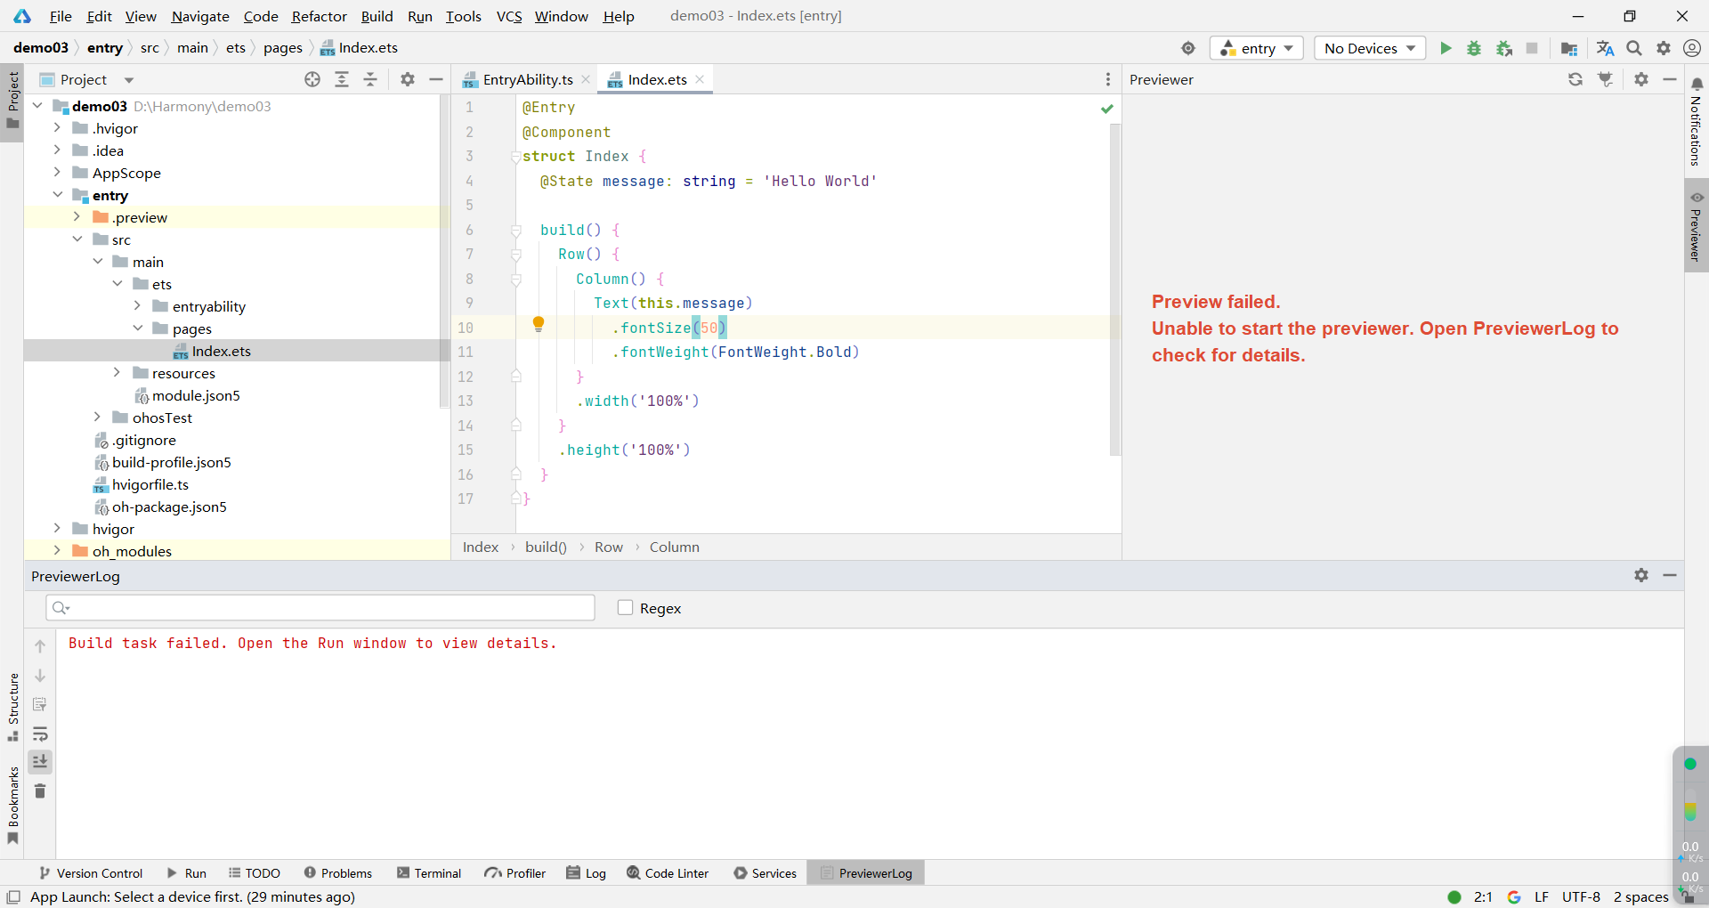The image size is (1709, 908).
Task: Collapse the src folder in Project tree
Action: pos(78,239)
